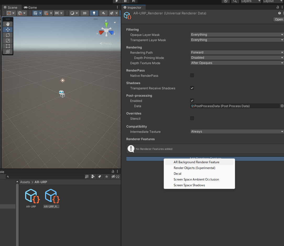Open the Layers dropdown

(251, 1)
